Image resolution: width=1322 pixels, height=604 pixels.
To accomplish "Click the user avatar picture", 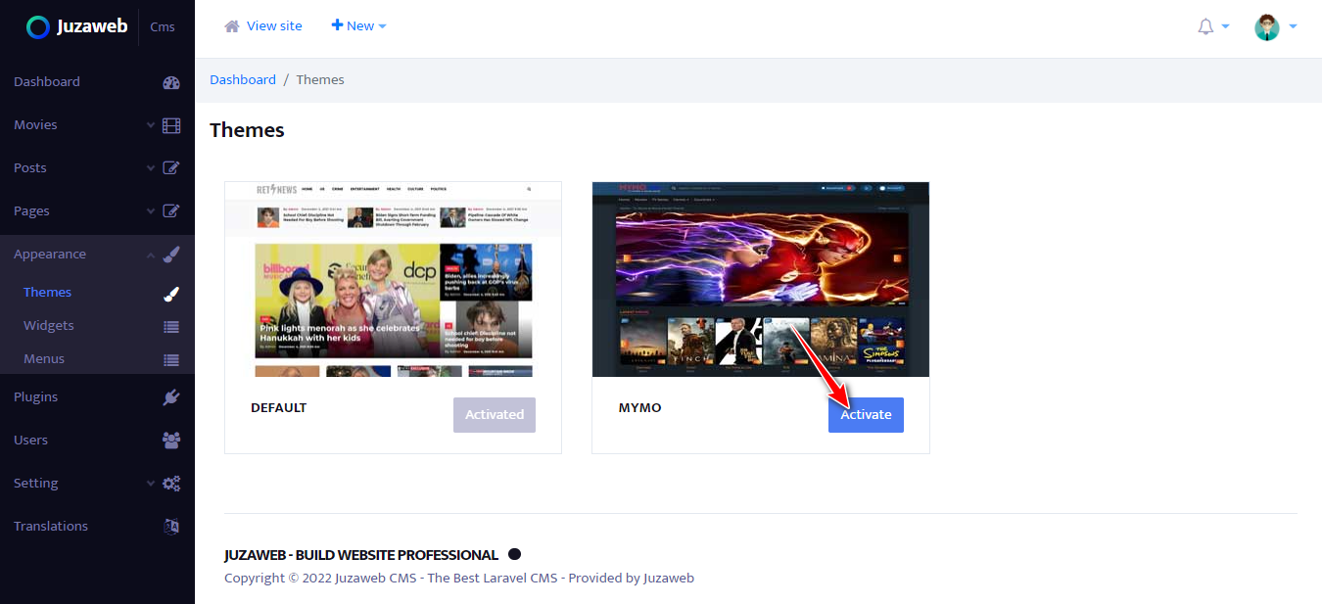I will click(x=1267, y=27).
